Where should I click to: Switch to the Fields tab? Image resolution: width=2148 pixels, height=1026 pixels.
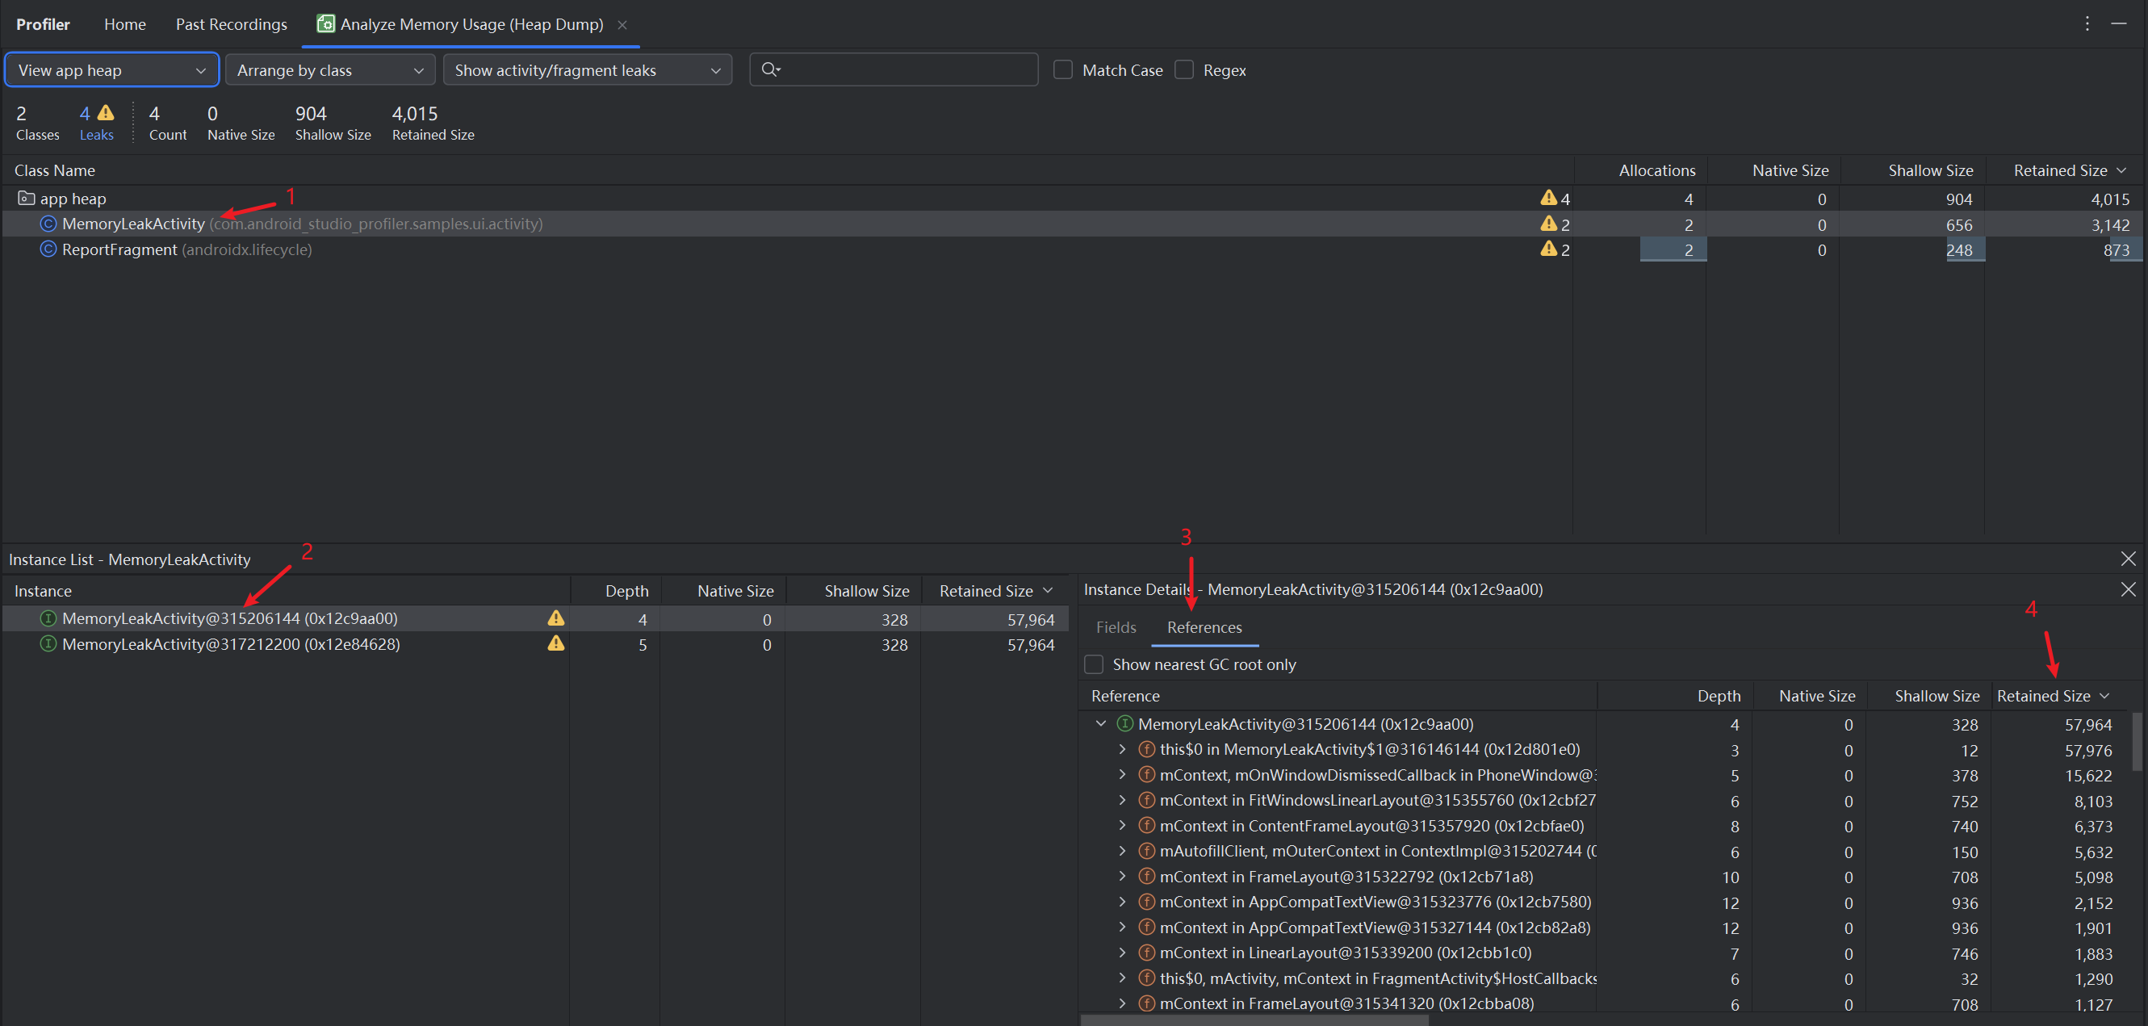(1116, 627)
